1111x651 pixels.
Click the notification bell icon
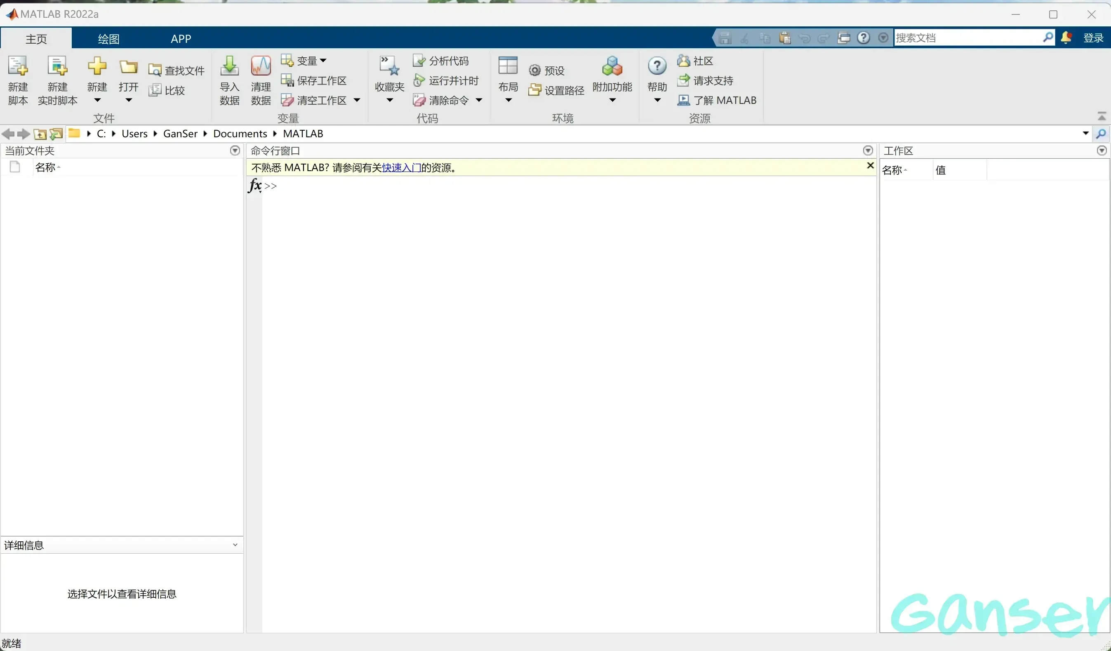(x=1066, y=38)
